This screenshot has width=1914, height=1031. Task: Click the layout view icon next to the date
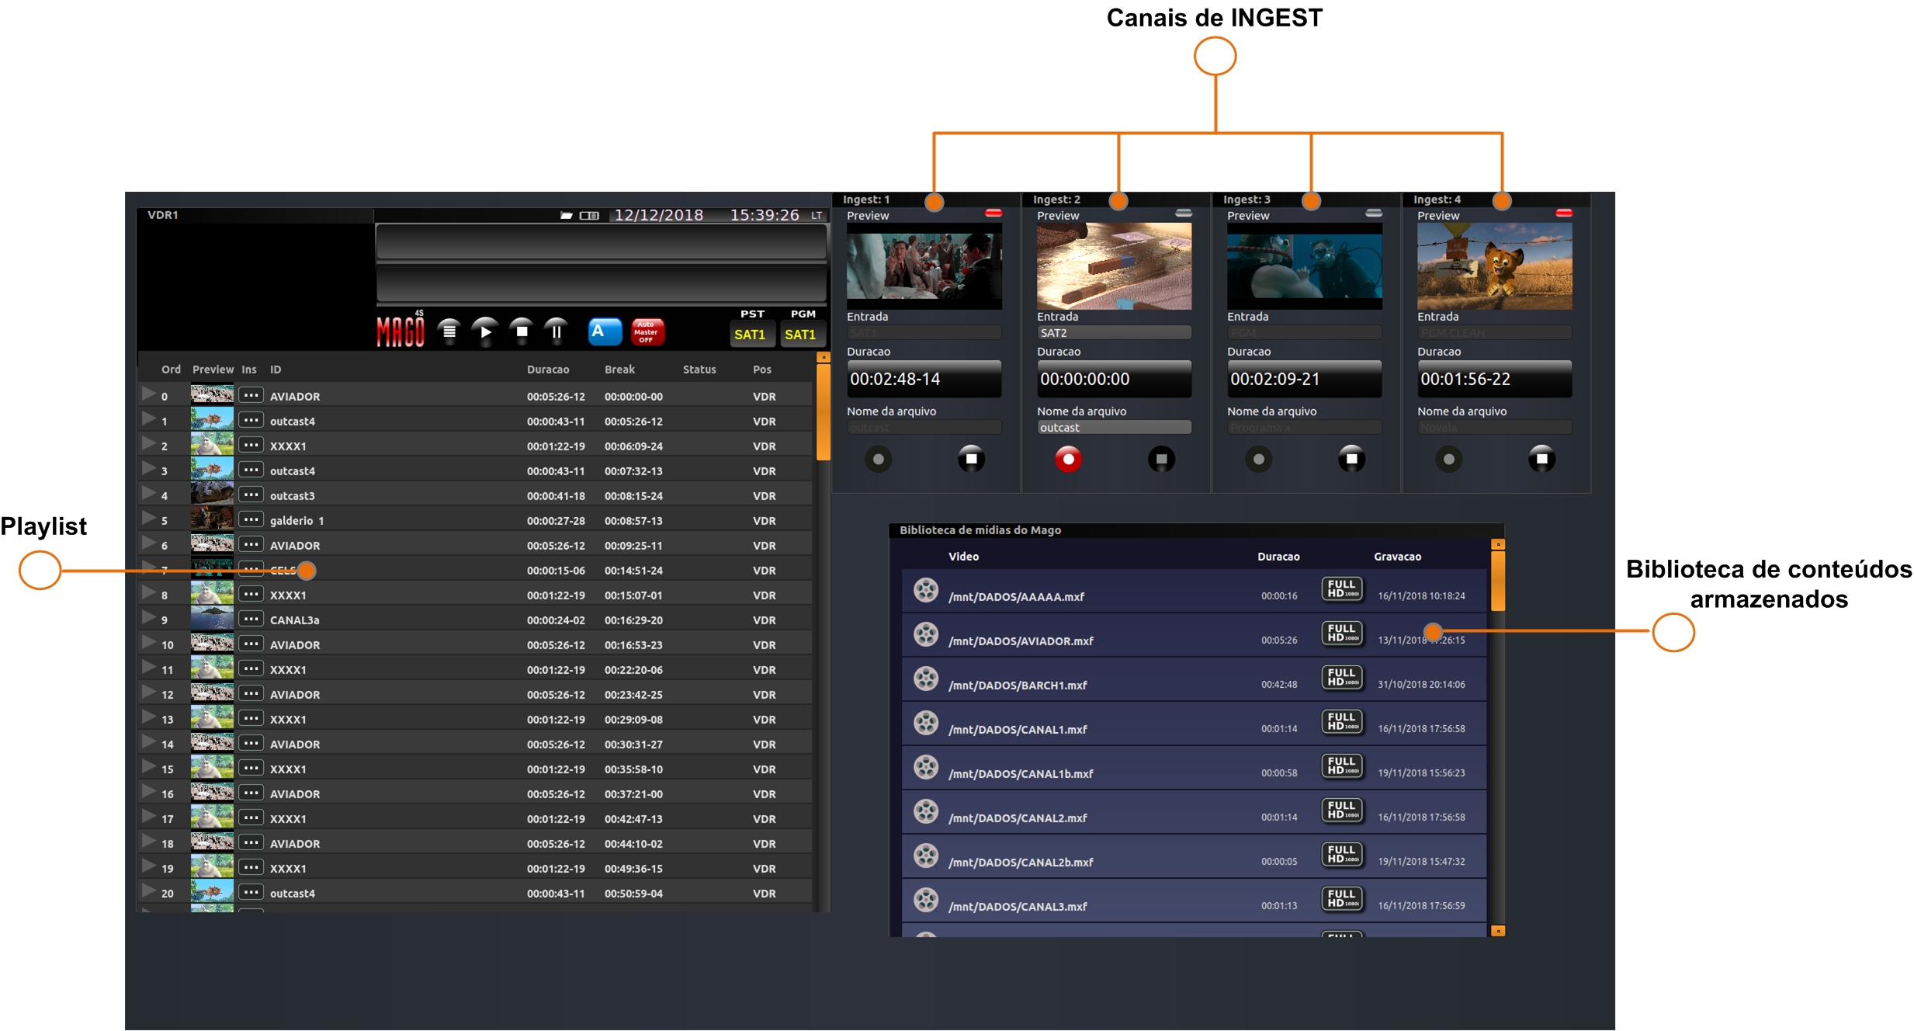[590, 215]
